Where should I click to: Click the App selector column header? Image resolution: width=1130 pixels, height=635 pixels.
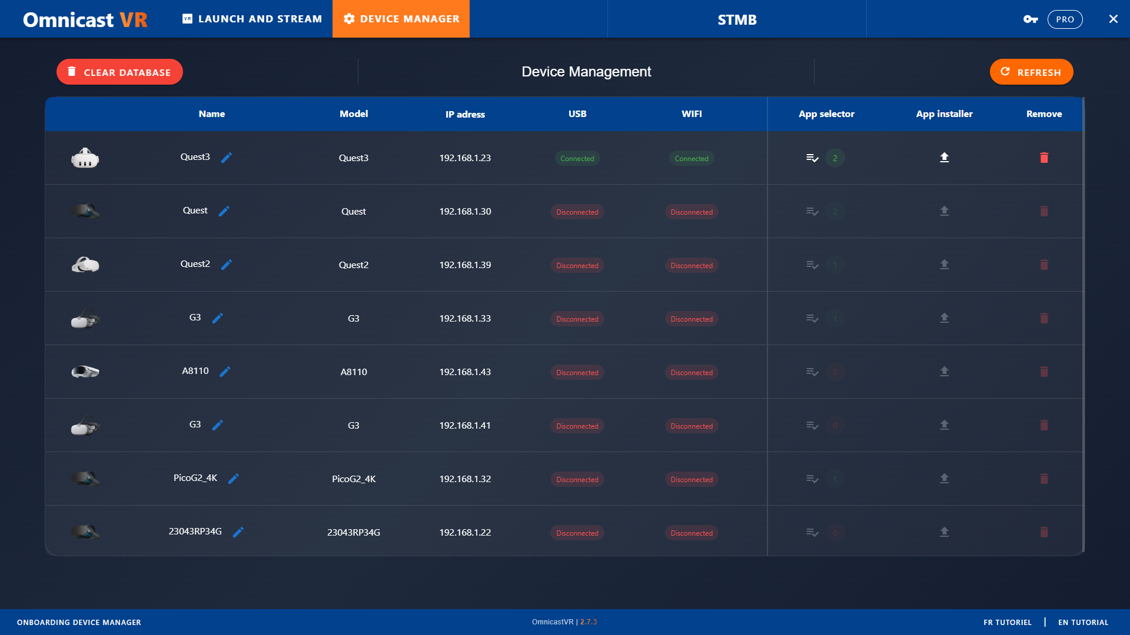tap(826, 114)
